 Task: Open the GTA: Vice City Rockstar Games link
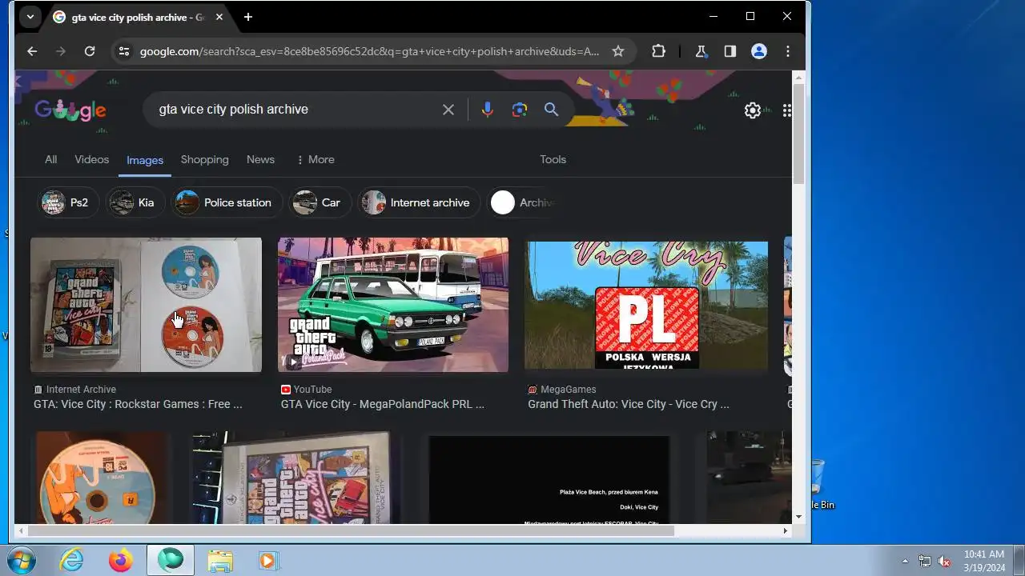click(138, 404)
